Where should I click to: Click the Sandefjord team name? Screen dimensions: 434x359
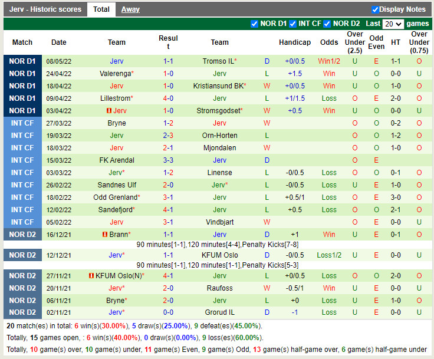[115, 210]
